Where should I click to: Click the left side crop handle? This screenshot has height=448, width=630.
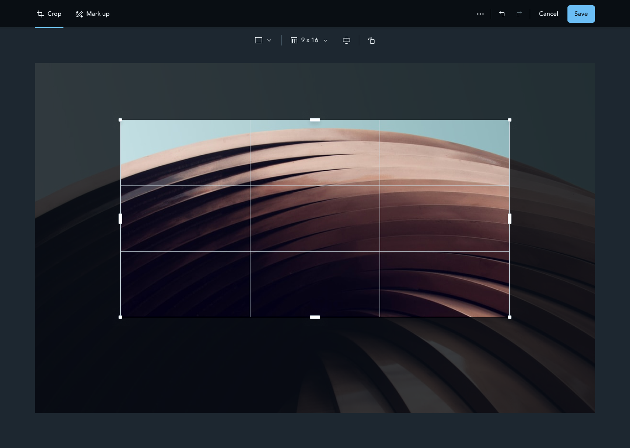tap(120, 219)
